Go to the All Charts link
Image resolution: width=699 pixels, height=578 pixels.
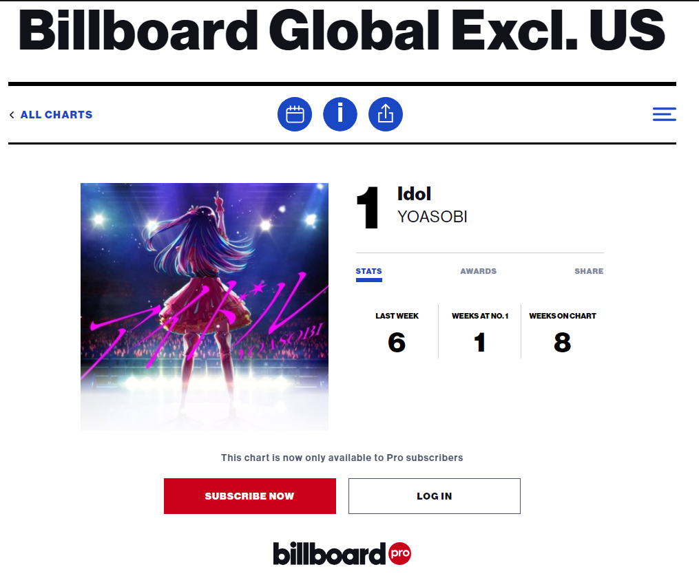tap(56, 115)
